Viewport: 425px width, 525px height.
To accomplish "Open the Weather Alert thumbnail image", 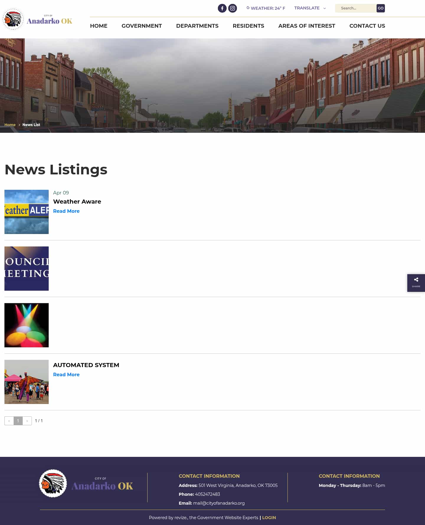I will point(27,212).
